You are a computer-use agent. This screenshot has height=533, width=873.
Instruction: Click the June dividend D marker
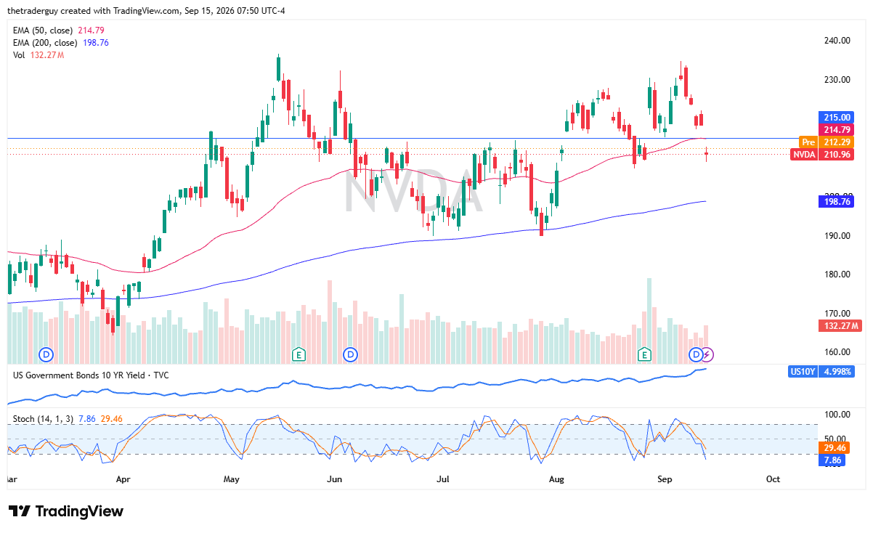[351, 354]
